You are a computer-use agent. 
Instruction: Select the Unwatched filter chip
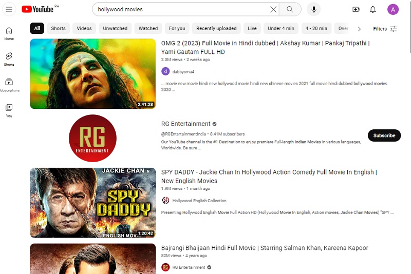pos(115,28)
